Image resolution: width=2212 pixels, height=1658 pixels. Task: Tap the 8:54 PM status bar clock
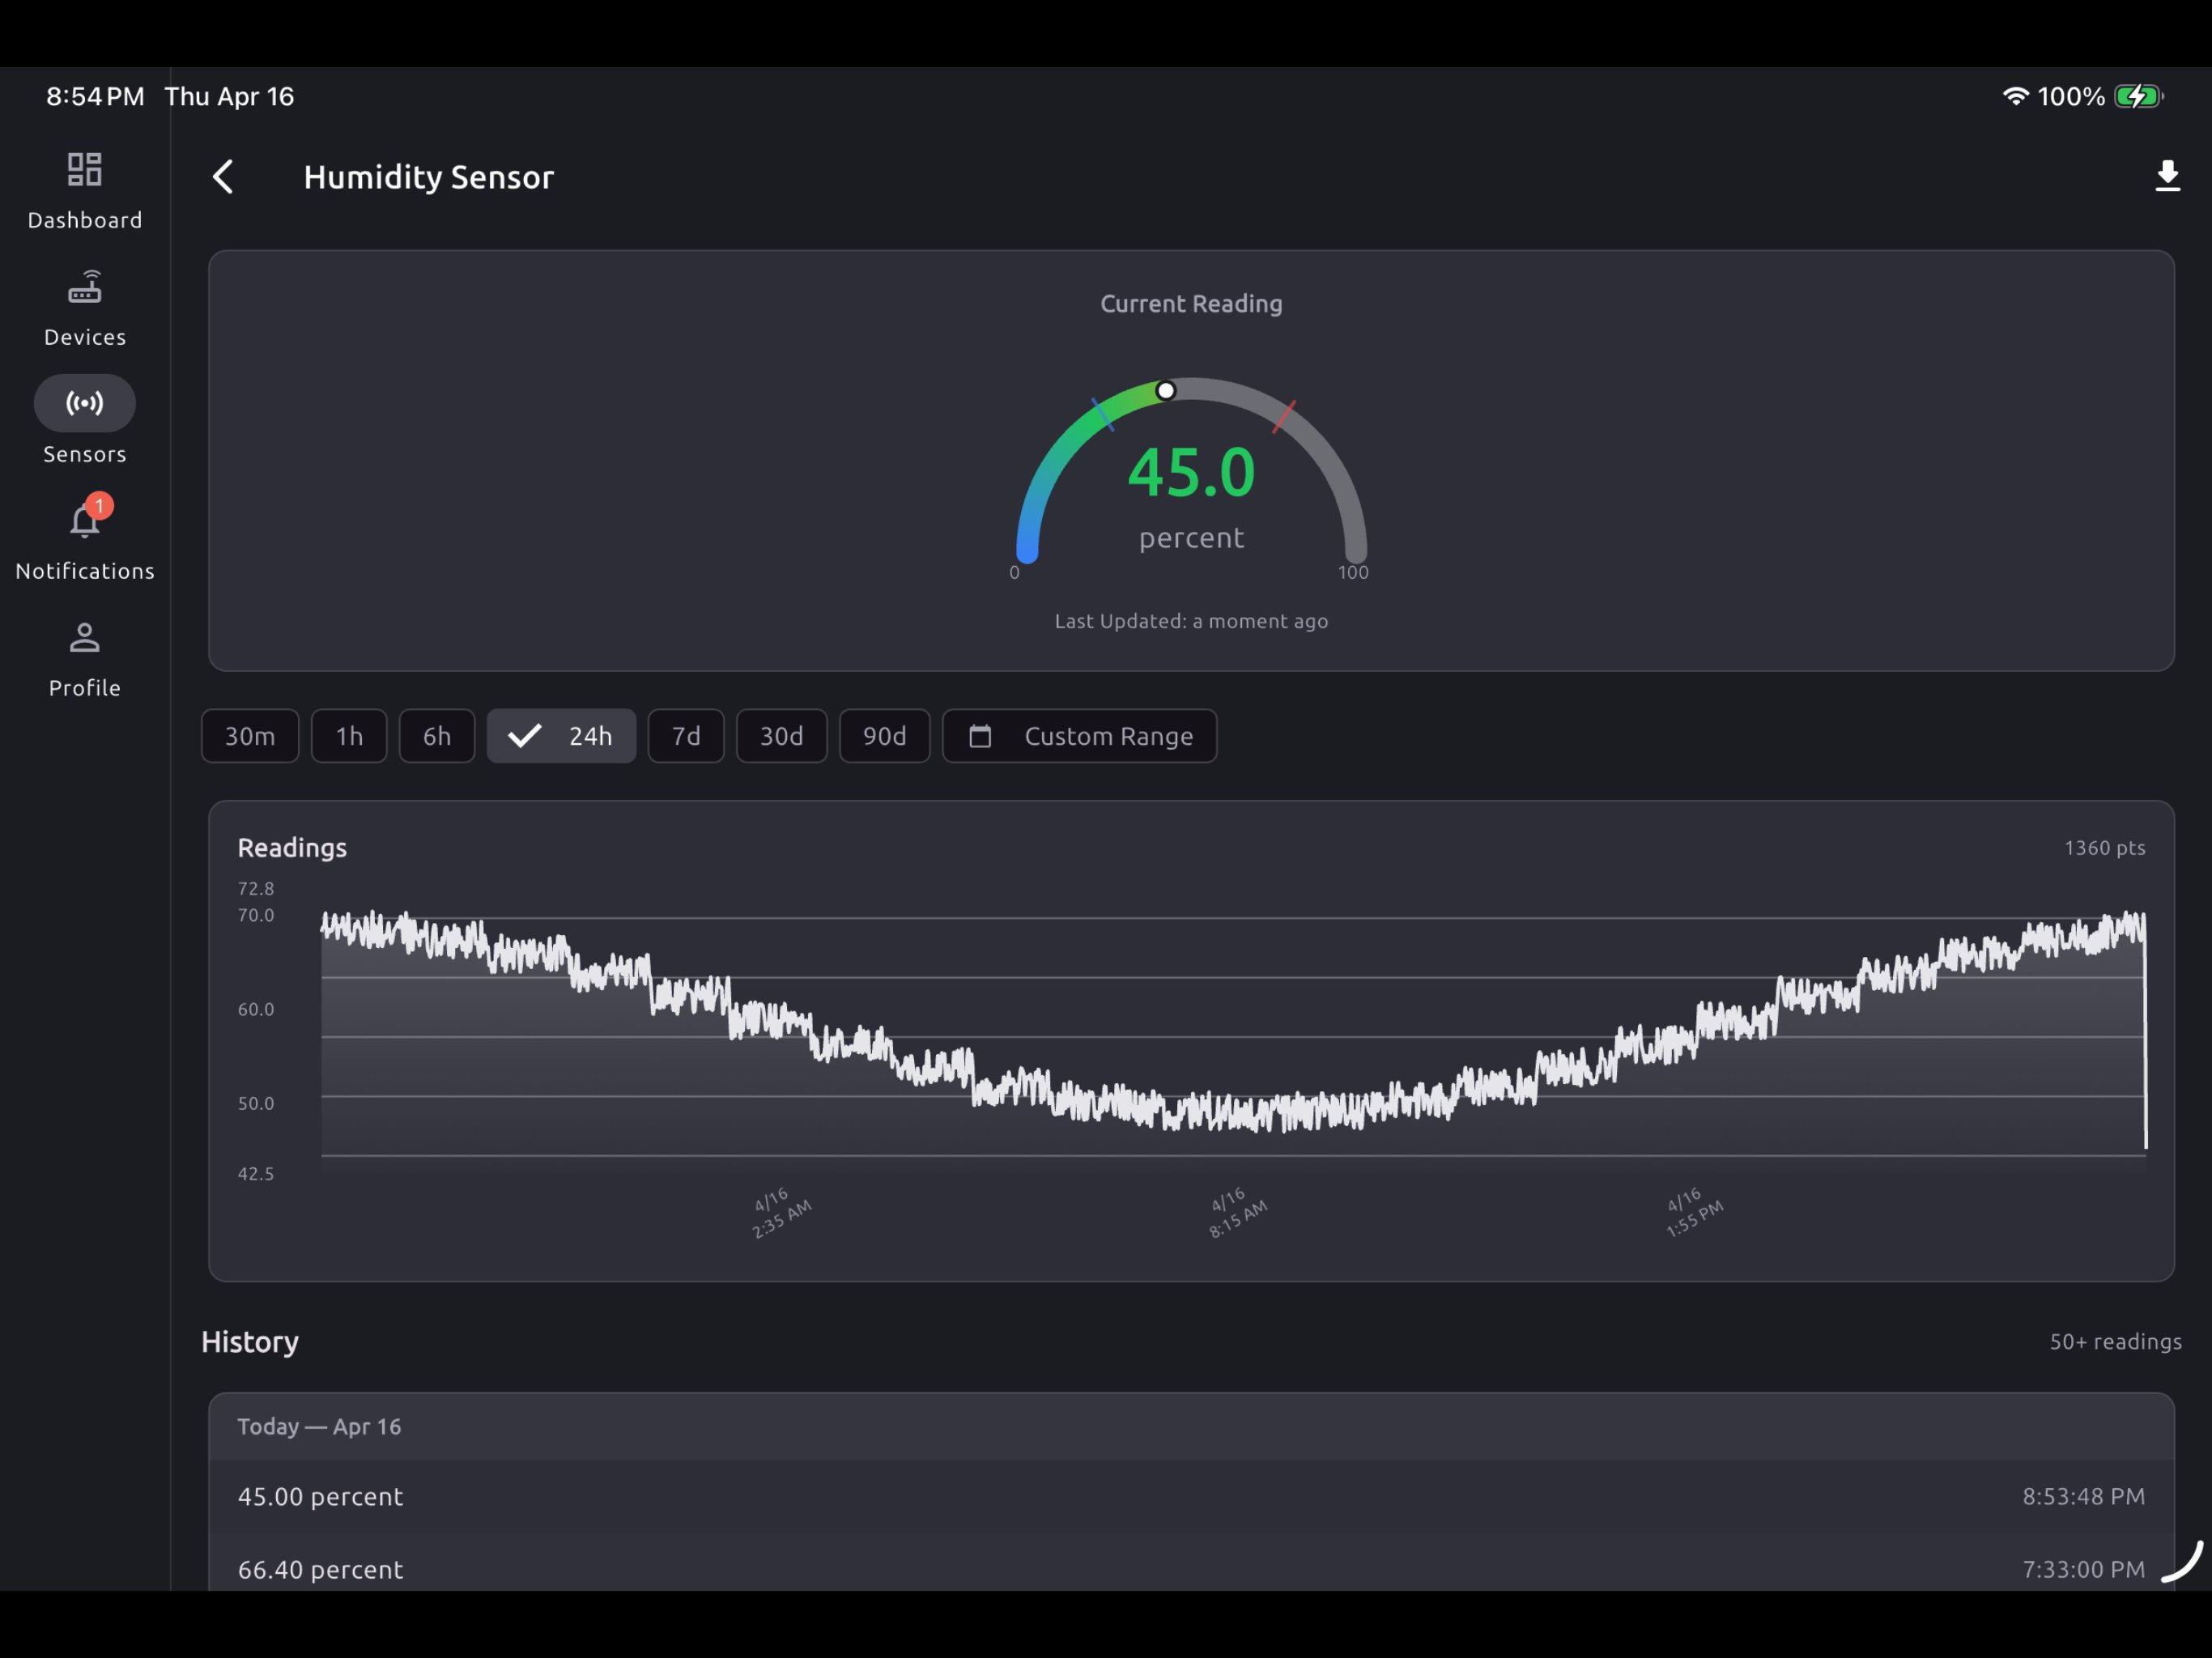tap(95, 96)
